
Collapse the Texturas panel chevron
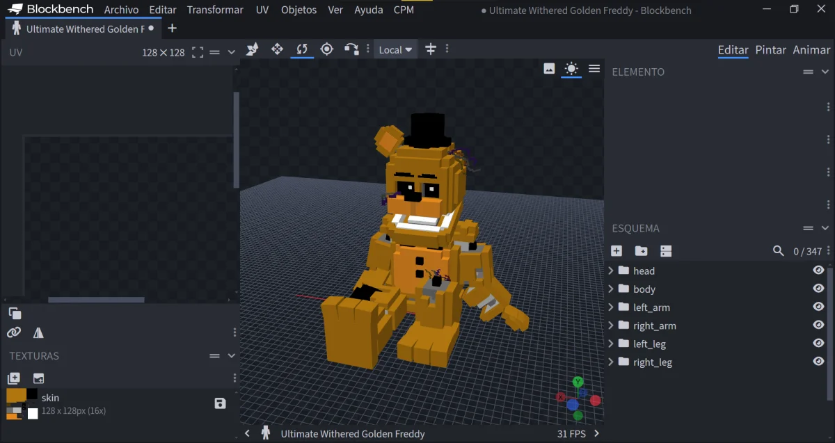coord(232,355)
